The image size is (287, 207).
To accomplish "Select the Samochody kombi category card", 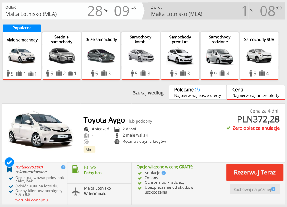I will point(141,56).
